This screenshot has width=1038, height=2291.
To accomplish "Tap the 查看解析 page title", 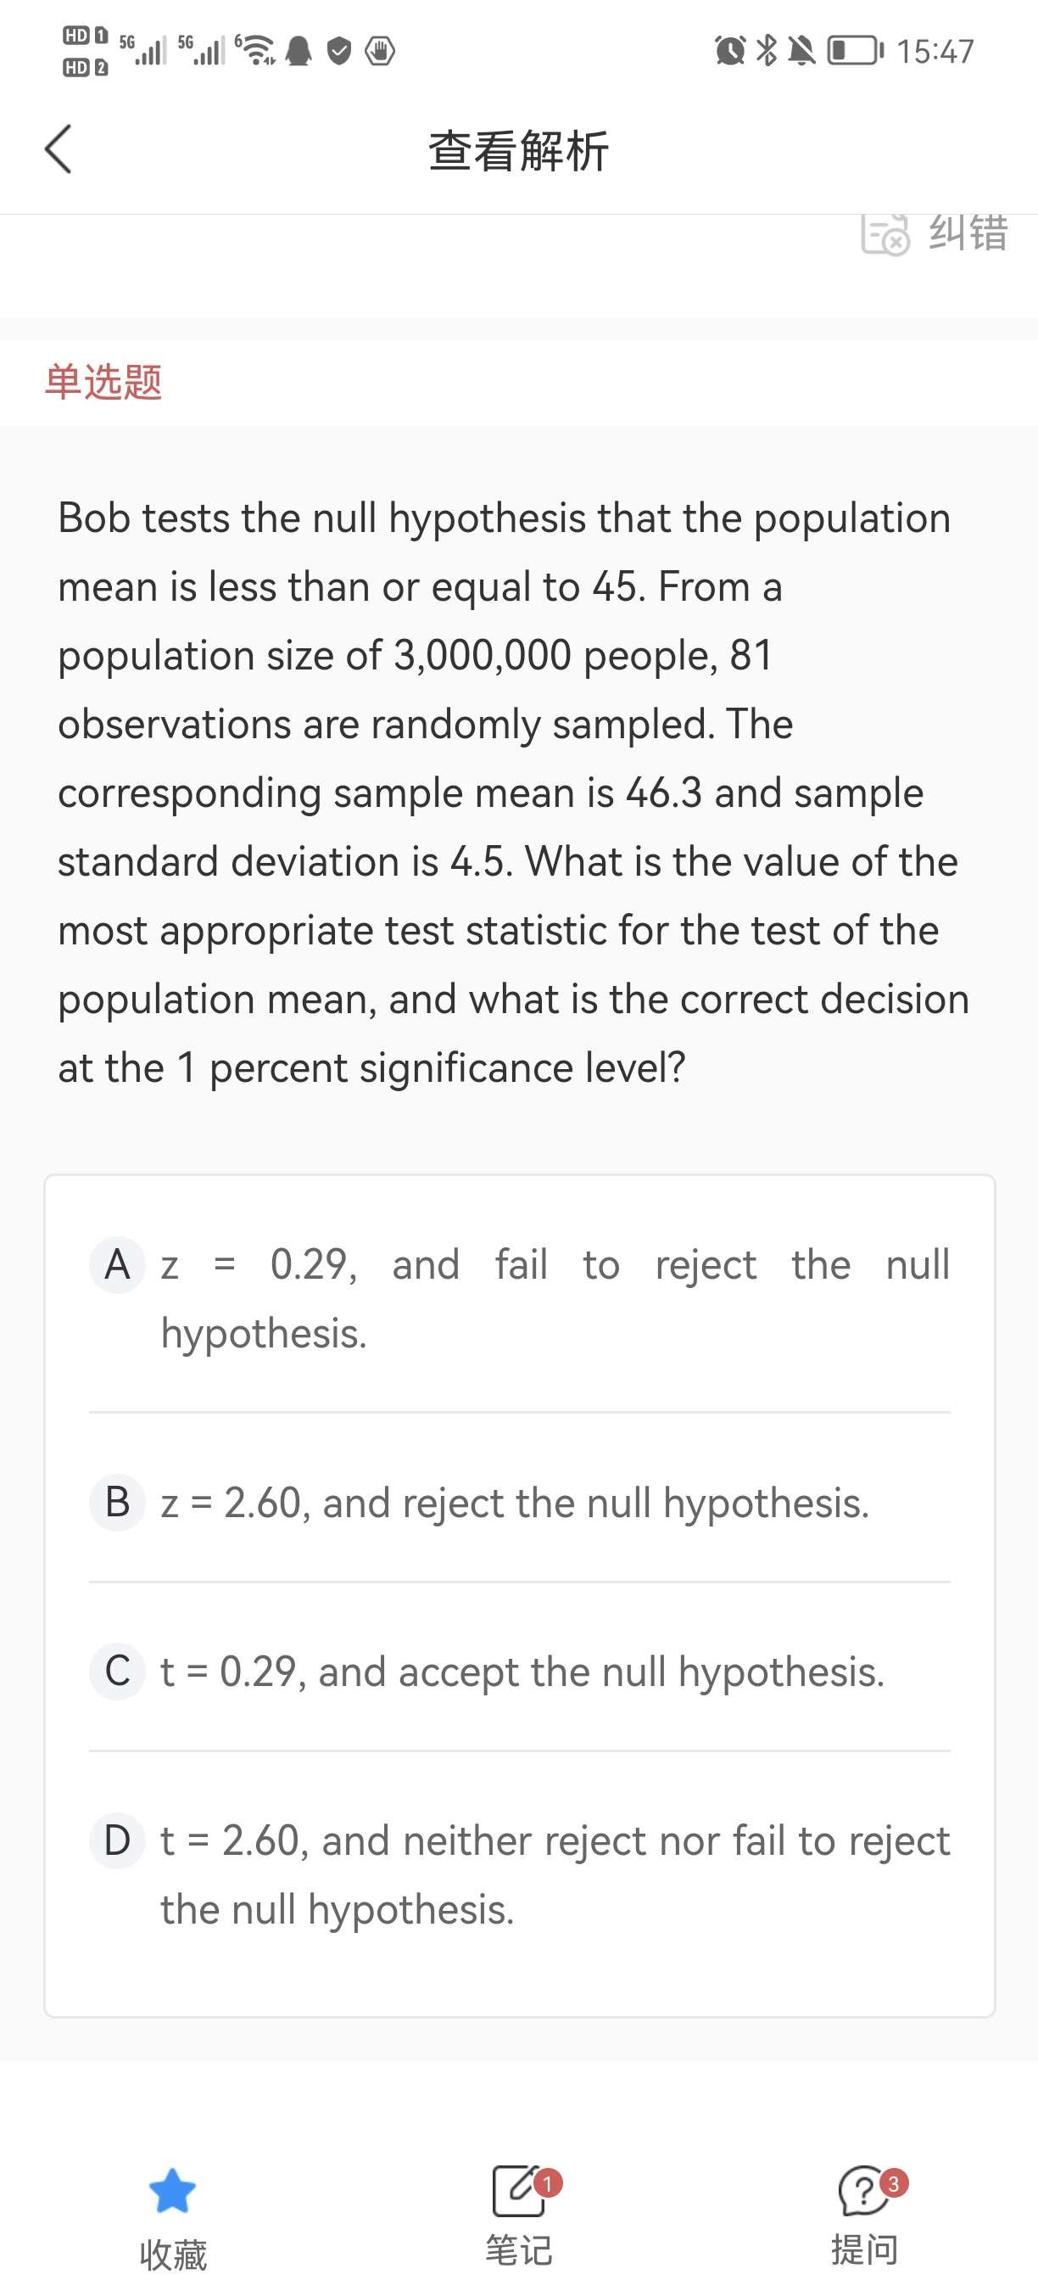I will [x=519, y=150].
